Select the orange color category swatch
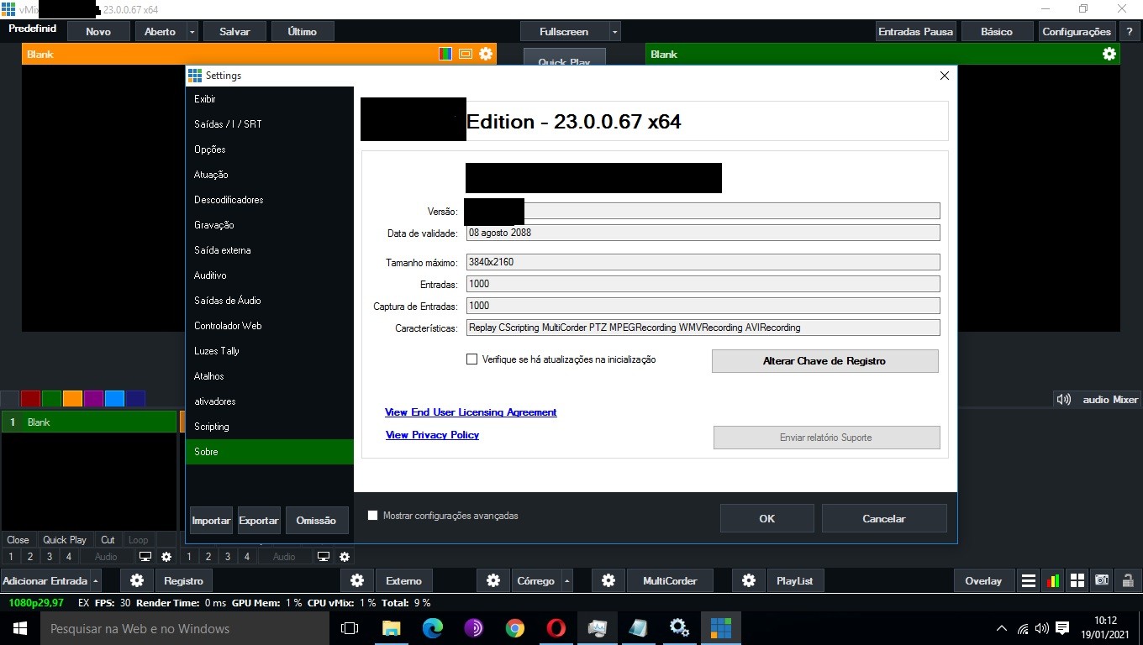 (72, 399)
